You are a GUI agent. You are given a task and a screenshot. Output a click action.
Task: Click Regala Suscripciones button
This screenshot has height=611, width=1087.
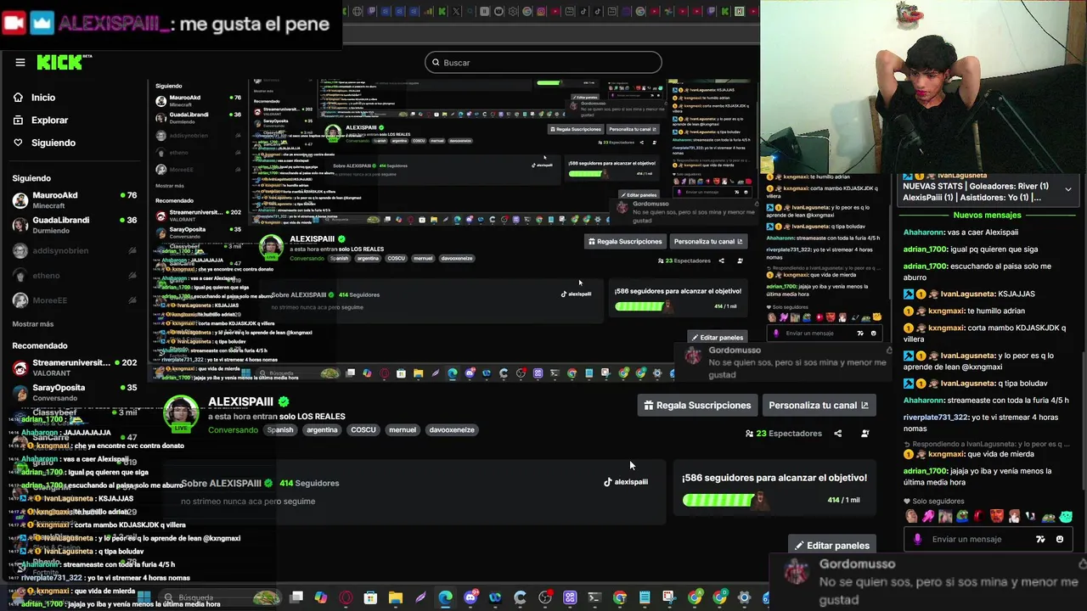click(697, 406)
